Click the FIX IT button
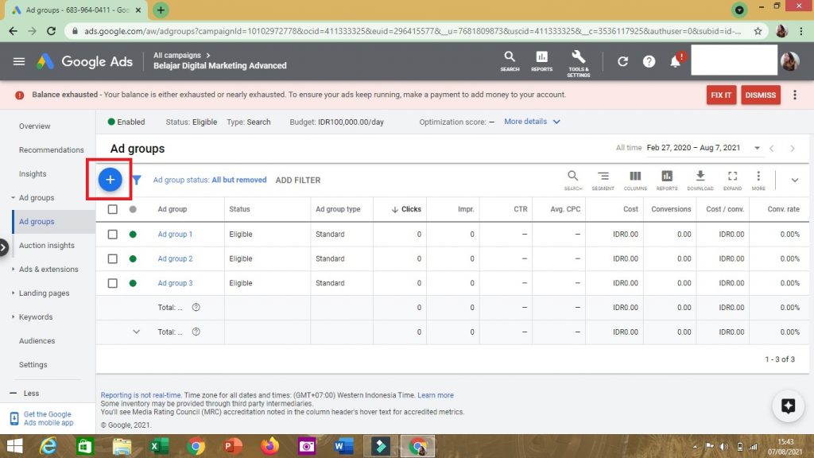 pyautogui.click(x=721, y=95)
